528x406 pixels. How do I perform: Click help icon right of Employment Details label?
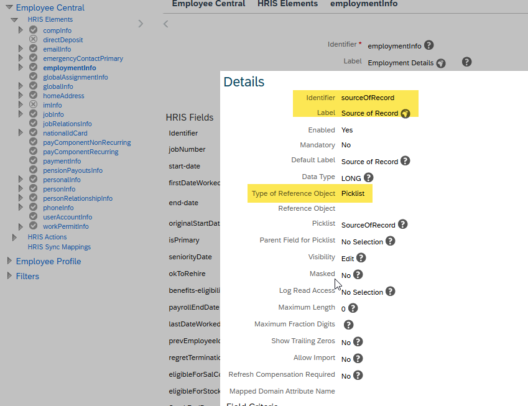(x=466, y=62)
